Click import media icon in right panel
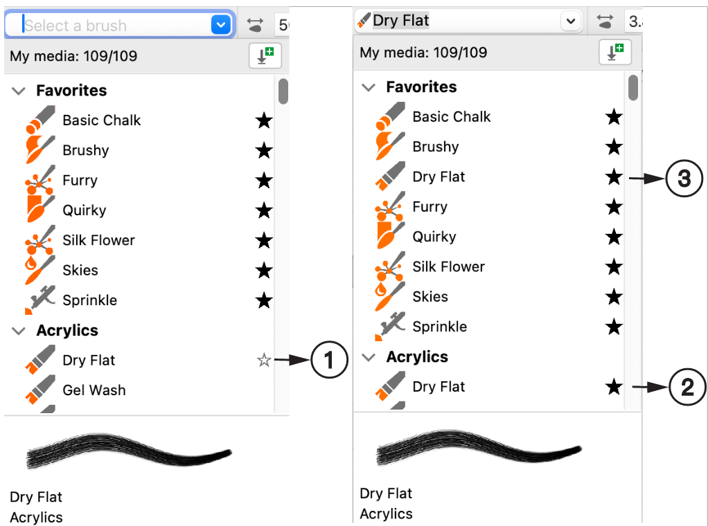The width and height of the screenshot is (708, 526). pos(615,53)
